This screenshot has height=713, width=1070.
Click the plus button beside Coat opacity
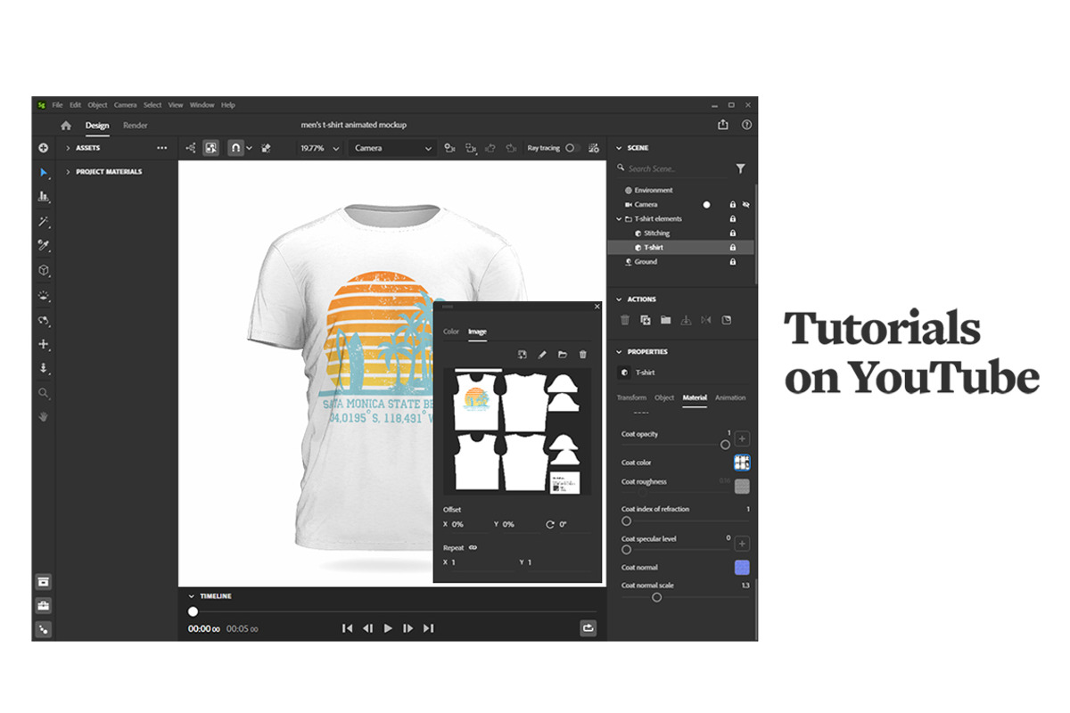742,438
